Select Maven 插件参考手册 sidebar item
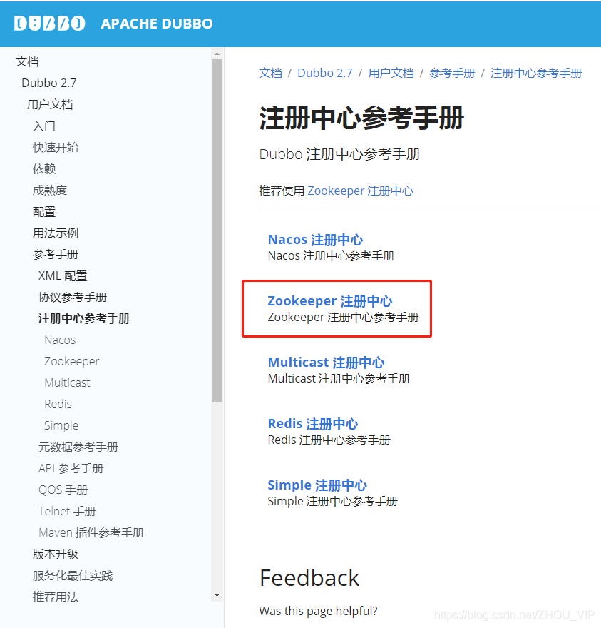Viewport: 601px width, 628px height. (91, 532)
